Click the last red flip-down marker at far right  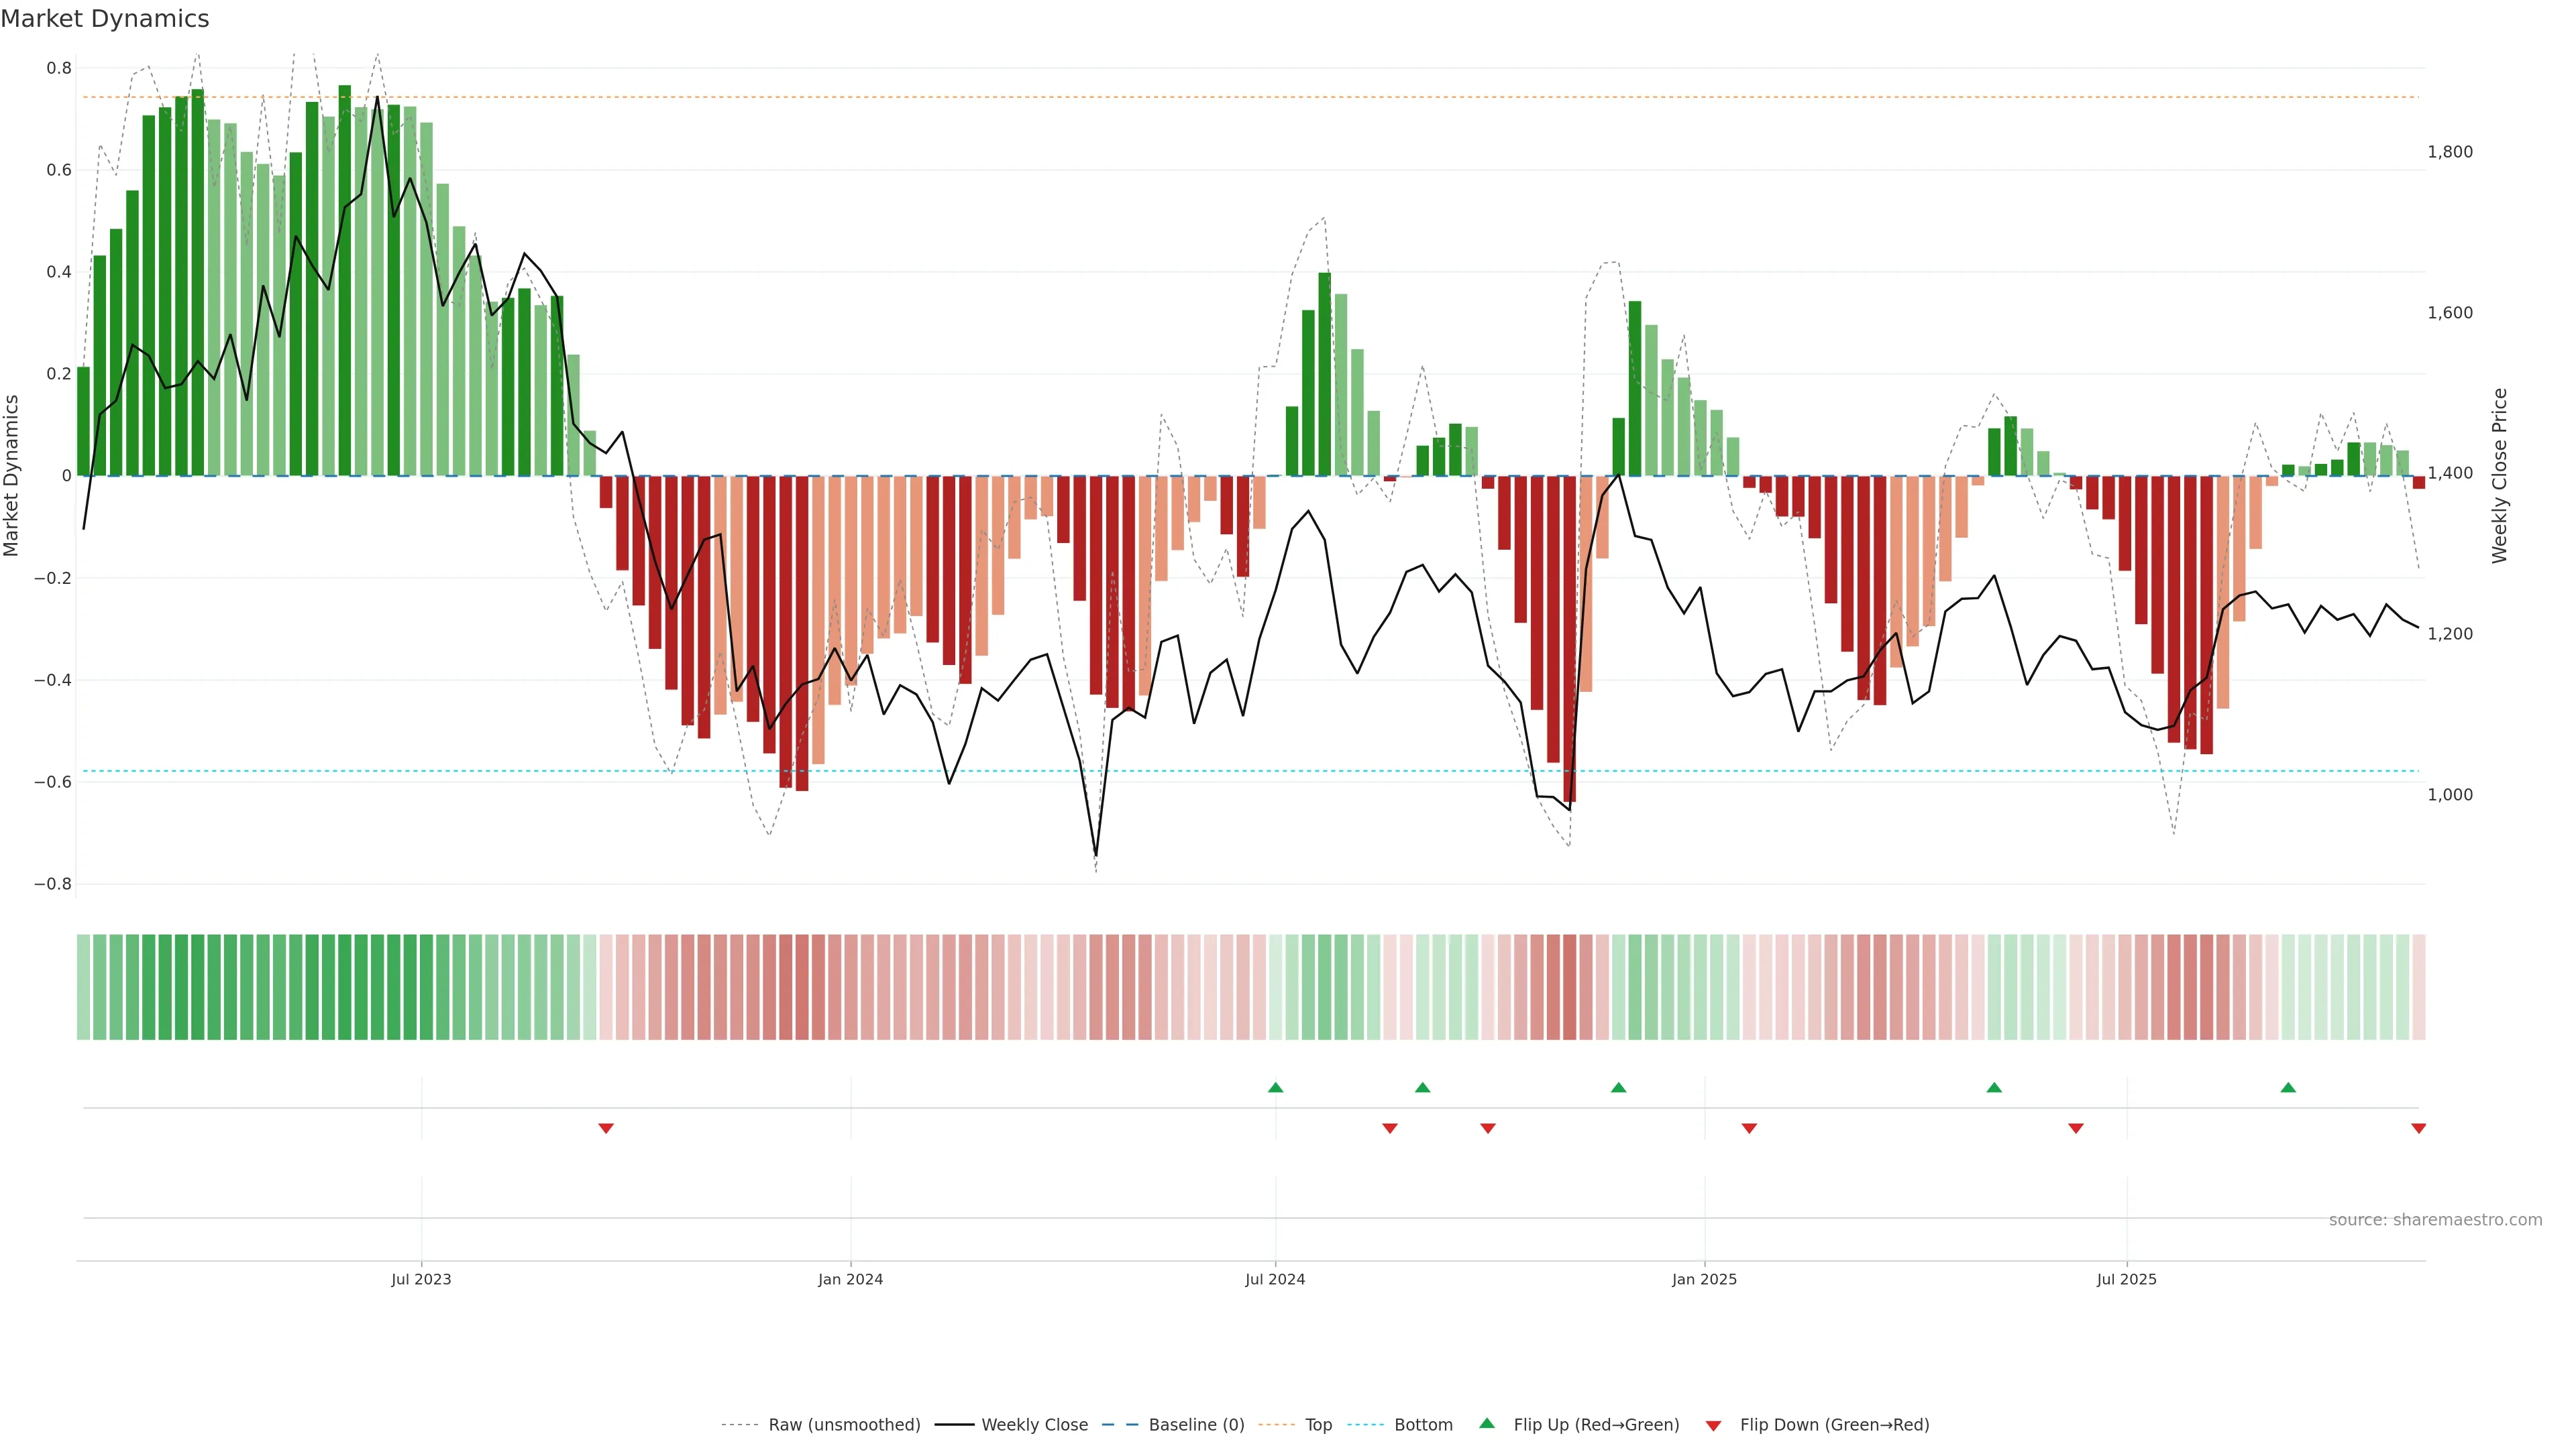tap(2418, 1128)
